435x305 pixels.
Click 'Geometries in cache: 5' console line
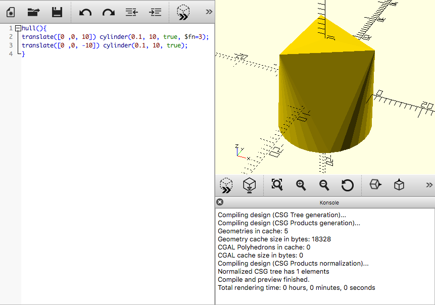click(253, 231)
